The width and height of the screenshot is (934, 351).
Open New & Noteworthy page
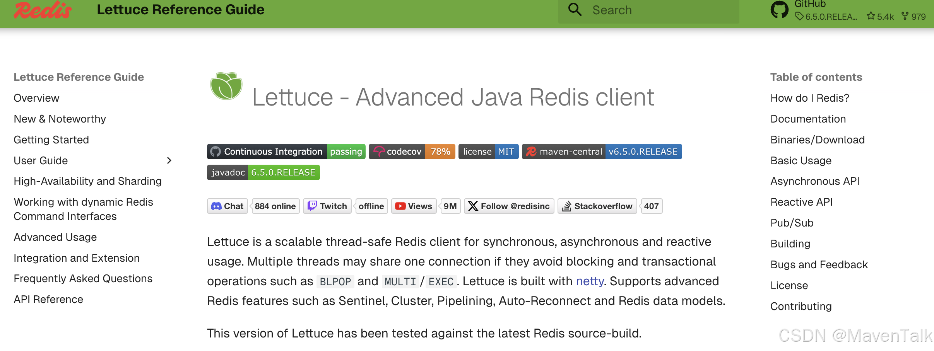point(60,119)
